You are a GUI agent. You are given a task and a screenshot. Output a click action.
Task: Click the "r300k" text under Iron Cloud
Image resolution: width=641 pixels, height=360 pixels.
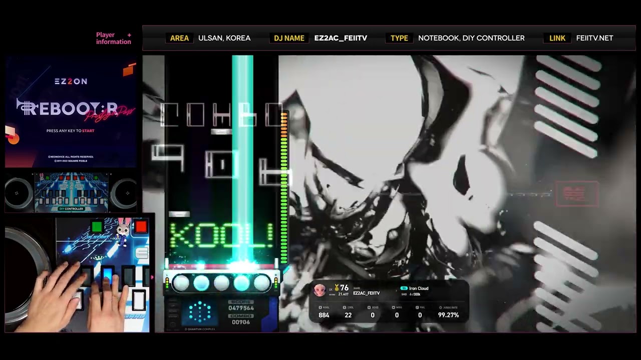click(416, 294)
